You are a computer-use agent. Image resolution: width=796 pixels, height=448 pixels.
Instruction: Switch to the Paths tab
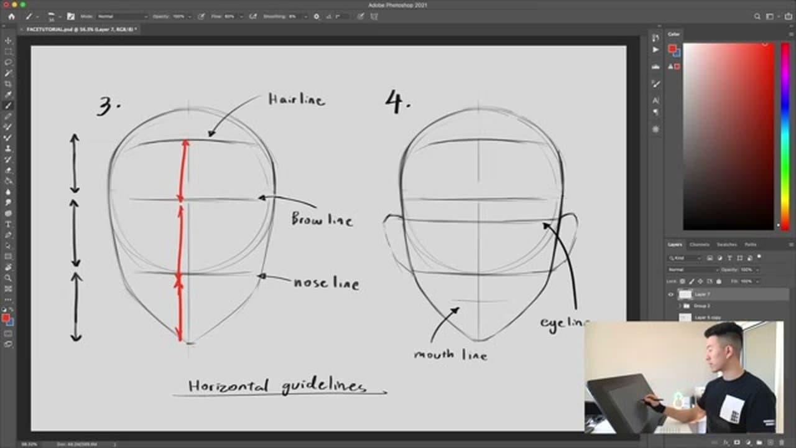pyautogui.click(x=751, y=245)
